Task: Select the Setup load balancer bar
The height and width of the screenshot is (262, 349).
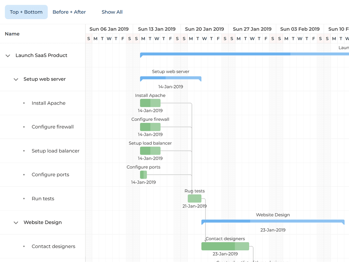Action: [150, 151]
